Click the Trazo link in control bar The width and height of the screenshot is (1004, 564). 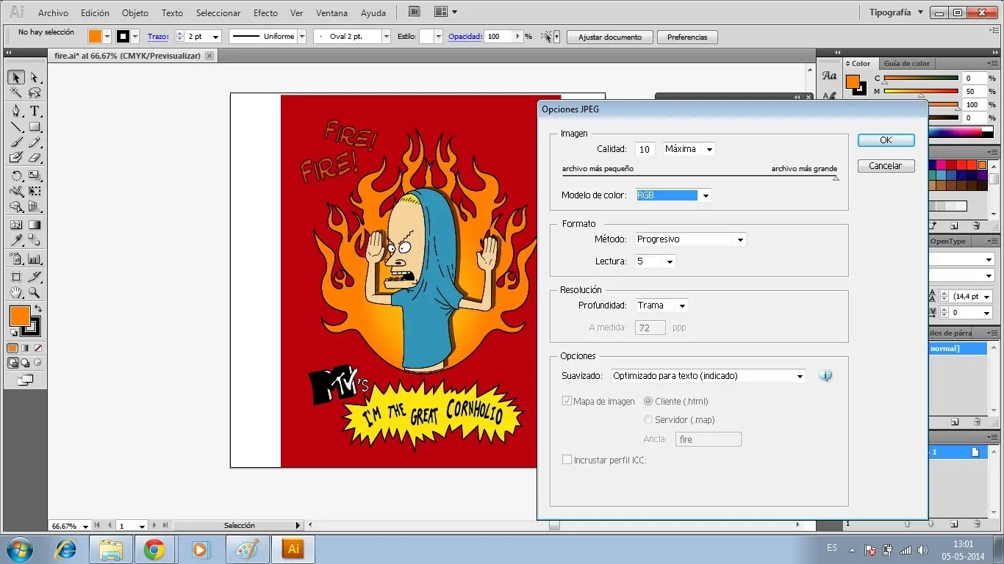(157, 37)
